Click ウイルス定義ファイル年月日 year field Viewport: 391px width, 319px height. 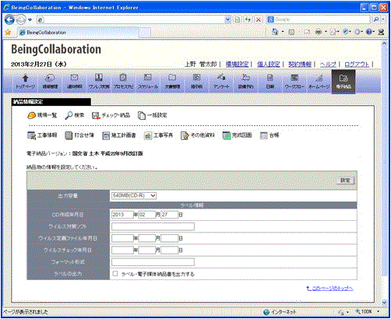click(122, 238)
